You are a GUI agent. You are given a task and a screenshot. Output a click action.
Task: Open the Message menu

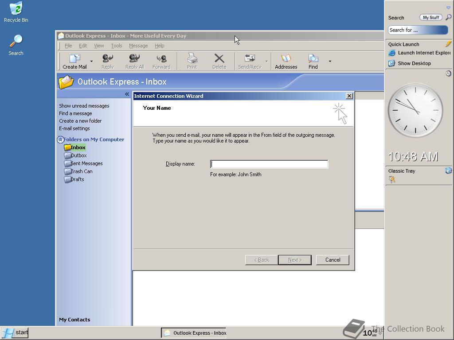pos(138,46)
